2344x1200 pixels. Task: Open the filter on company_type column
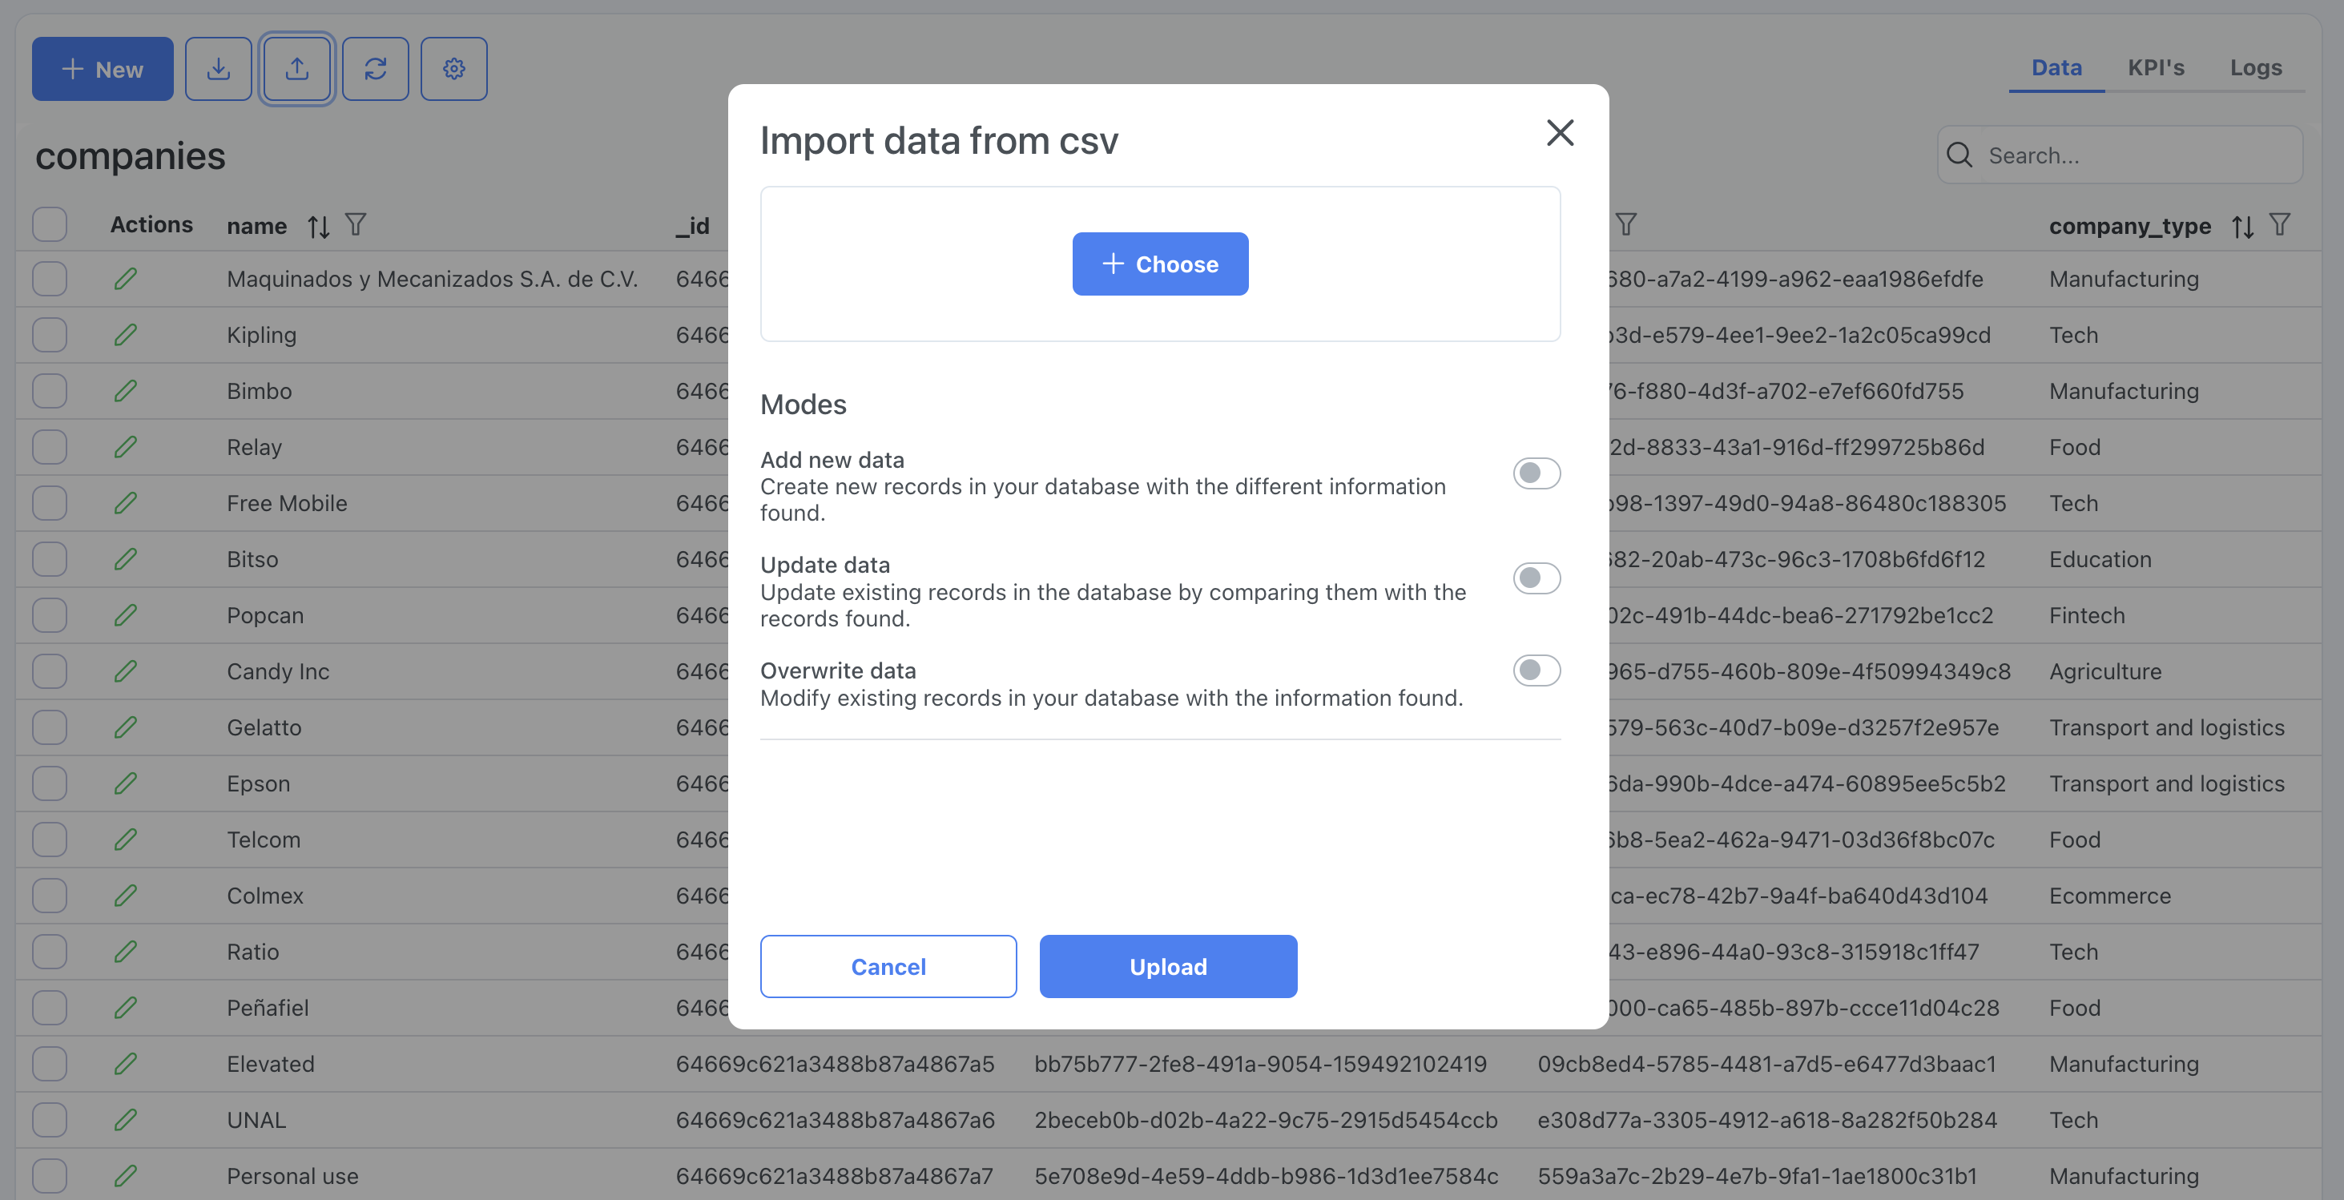pyautogui.click(x=2279, y=225)
